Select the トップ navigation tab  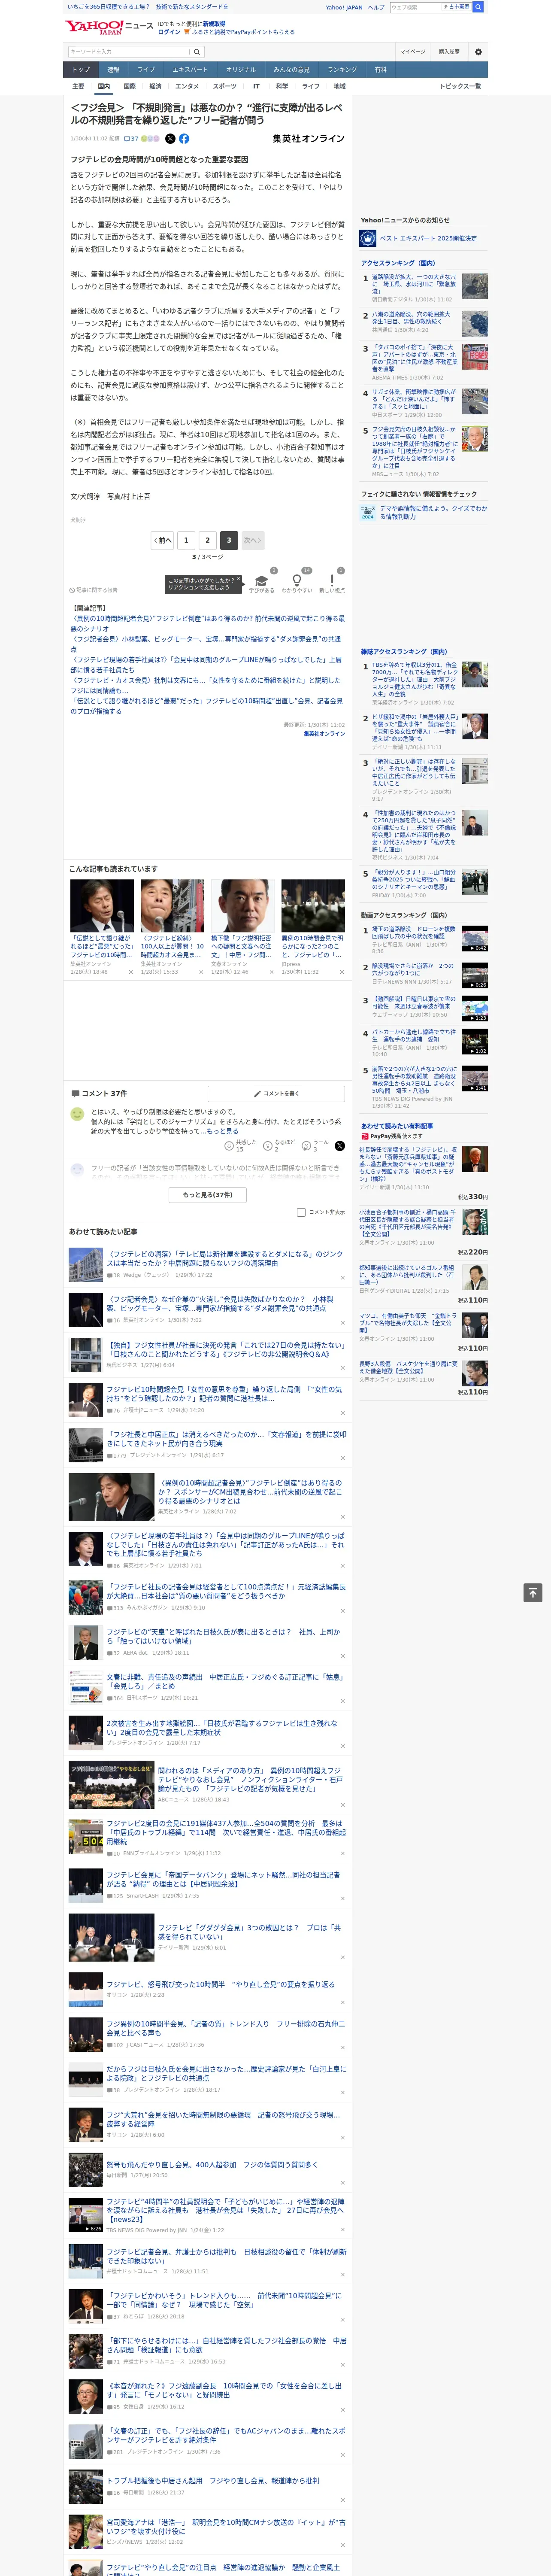tap(81, 70)
